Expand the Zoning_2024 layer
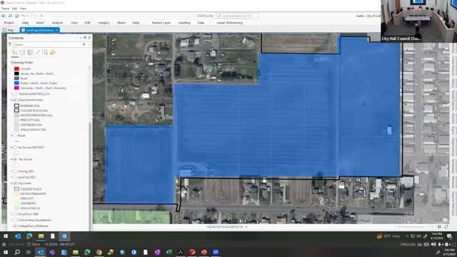The width and height of the screenshot is (457, 257). [12, 171]
